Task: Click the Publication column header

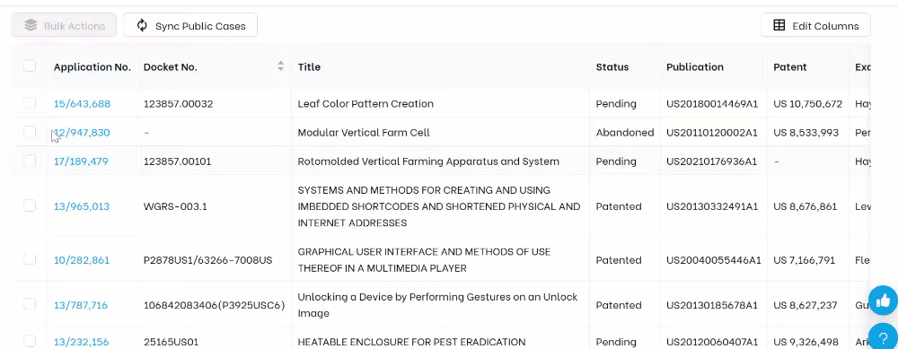Action: pos(695,67)
